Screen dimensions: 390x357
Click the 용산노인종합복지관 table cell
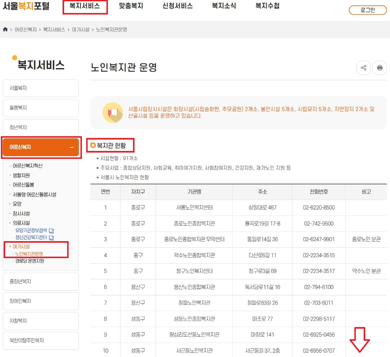[x=194, y=287]
